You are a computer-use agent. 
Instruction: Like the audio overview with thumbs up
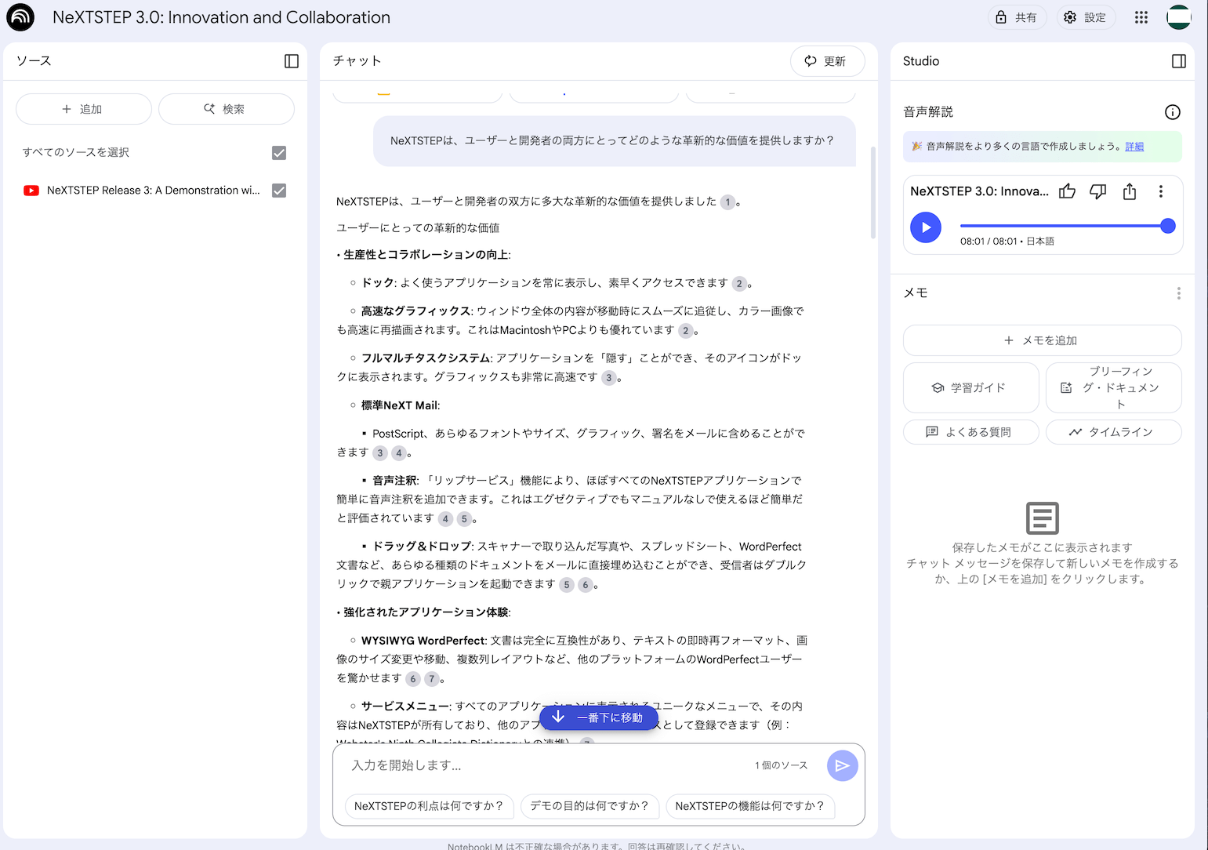(1067, 191)
